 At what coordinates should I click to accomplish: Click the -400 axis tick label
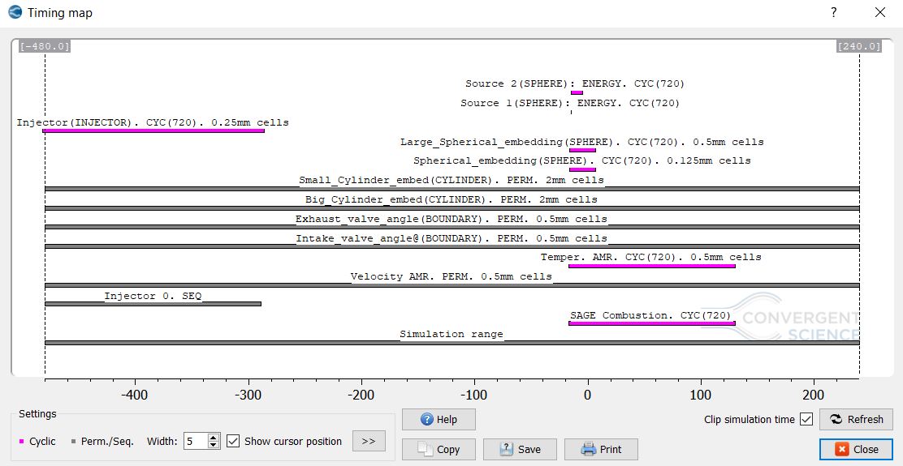135,396
